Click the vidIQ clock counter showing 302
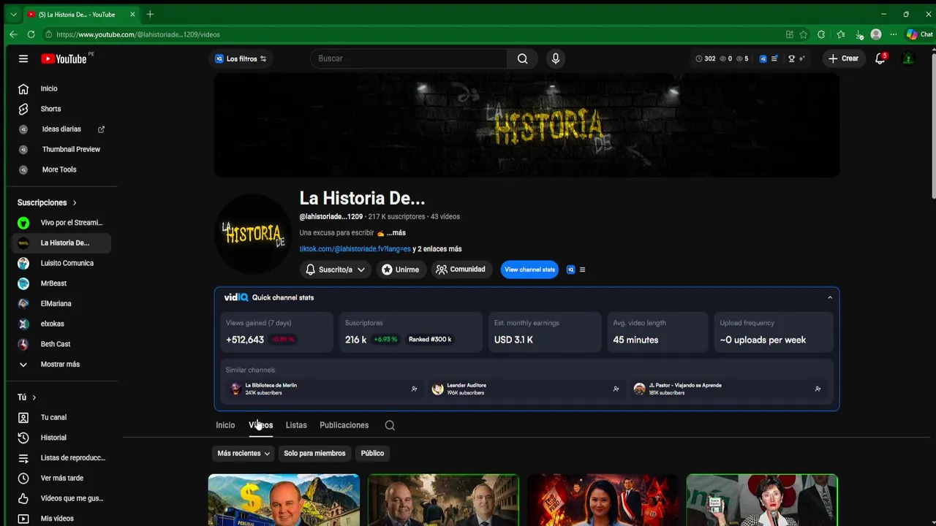 coord(706,58)
